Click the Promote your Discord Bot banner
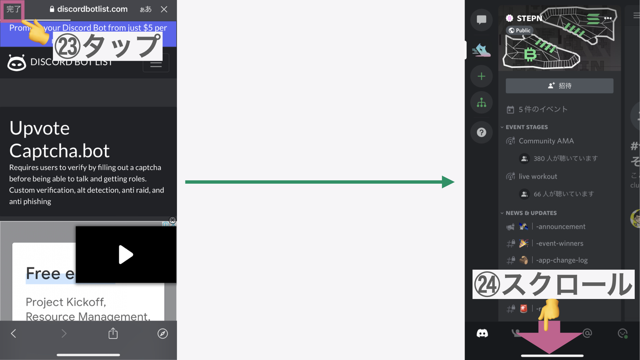 [88, 33]
